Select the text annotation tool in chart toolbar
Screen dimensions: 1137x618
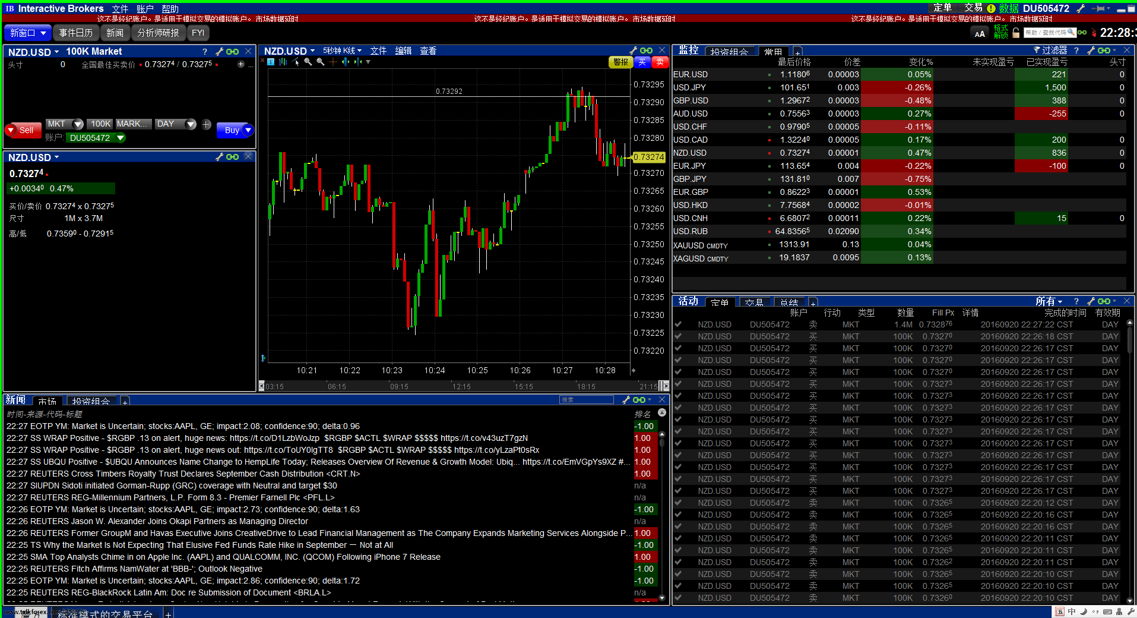click(x=271, y=62)
